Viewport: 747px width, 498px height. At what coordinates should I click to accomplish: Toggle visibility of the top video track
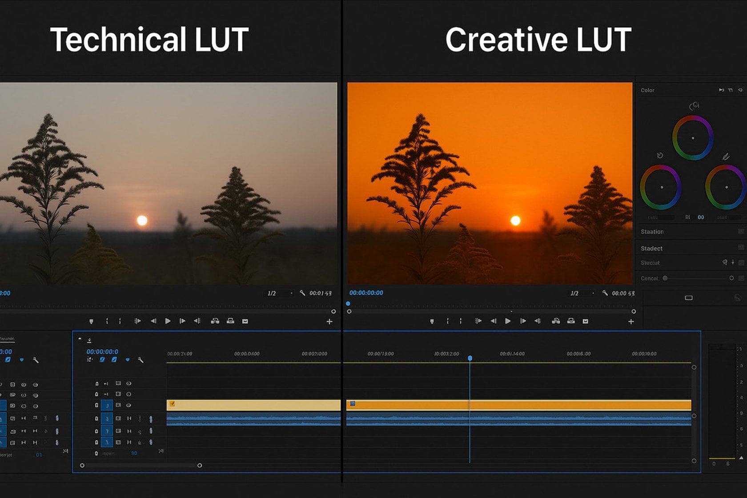pos(129,384)
